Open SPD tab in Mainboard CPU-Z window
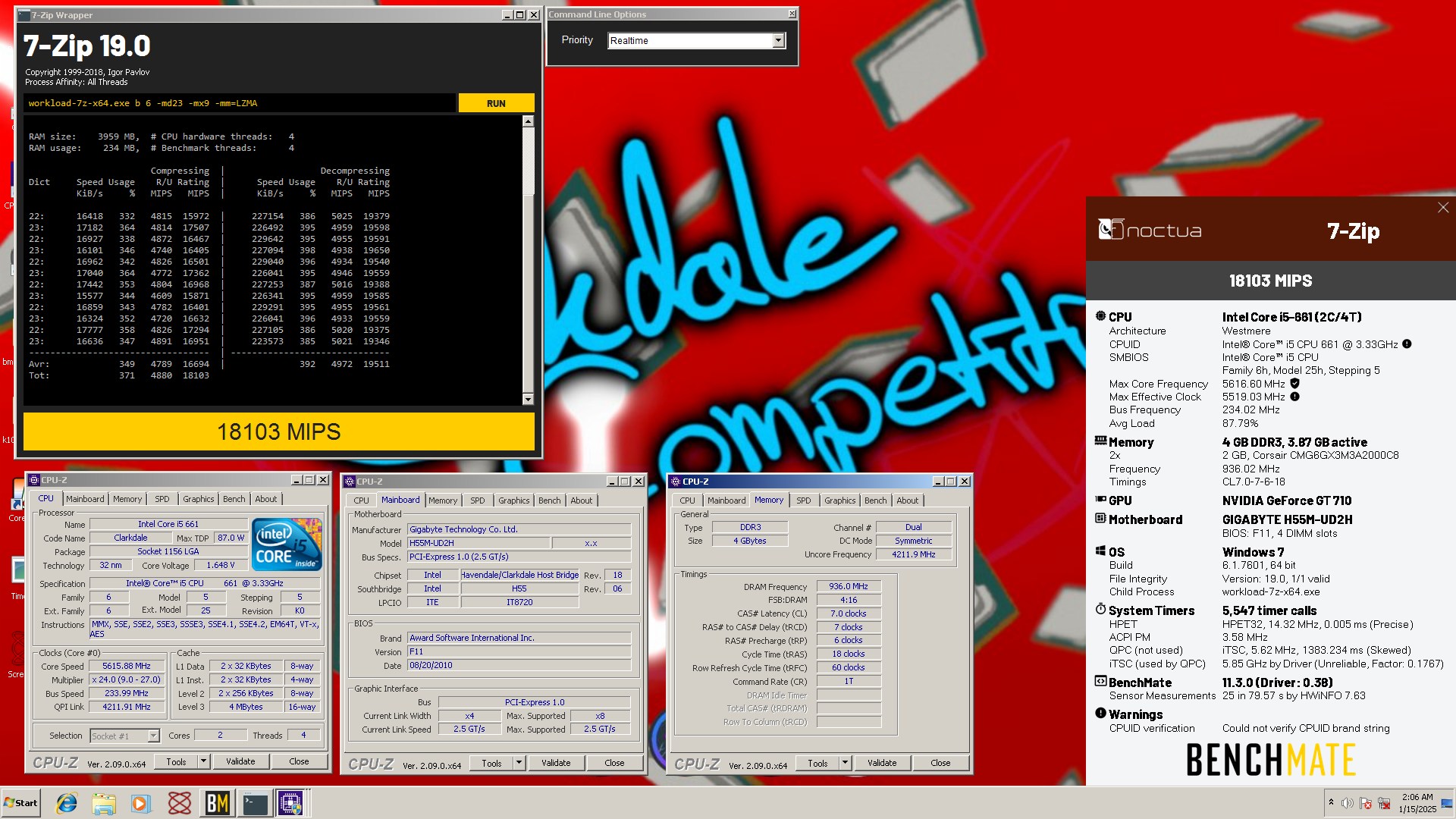The image size is (1456, 819). [x=477, y=500]
